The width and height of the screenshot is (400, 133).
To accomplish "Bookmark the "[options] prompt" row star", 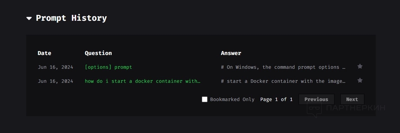I will [360, 66].
